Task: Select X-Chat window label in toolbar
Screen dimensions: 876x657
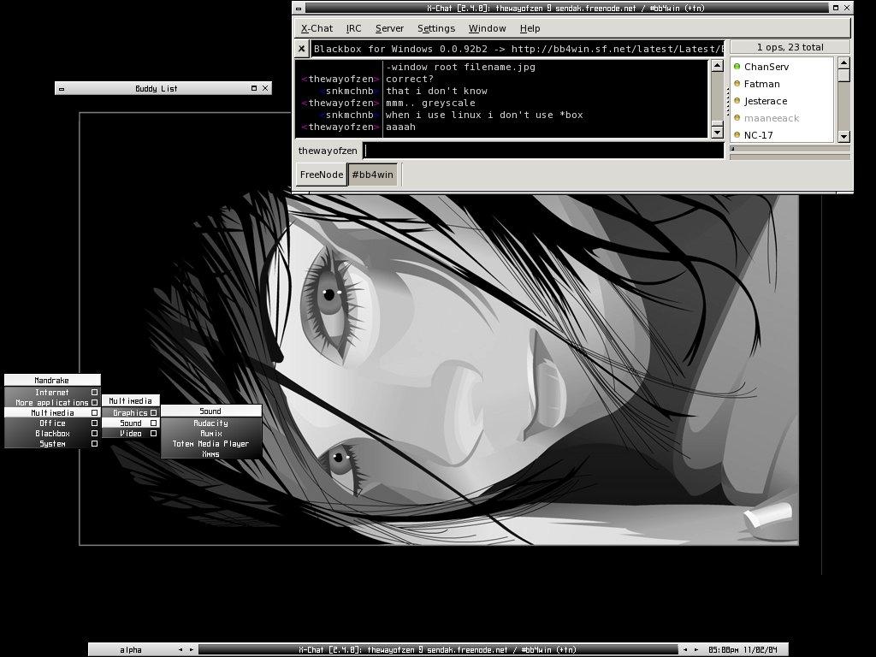Action: [437, 650]
